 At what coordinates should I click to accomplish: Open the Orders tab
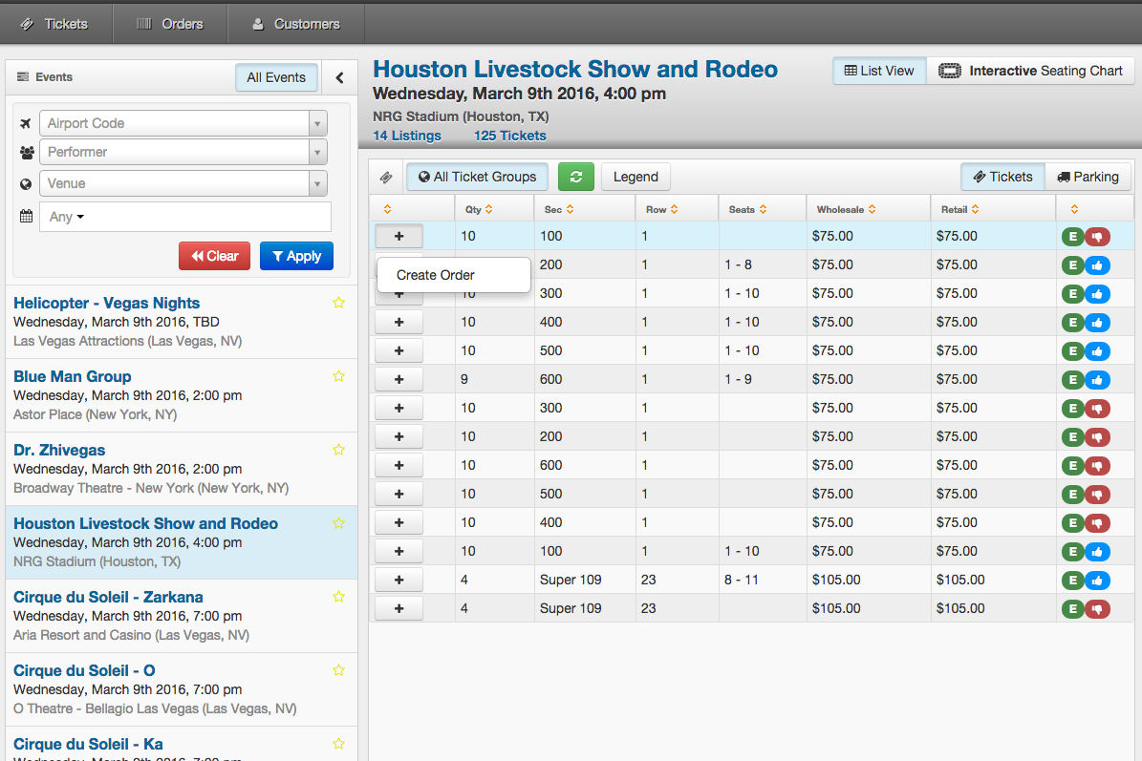click(x=170, y=24)
